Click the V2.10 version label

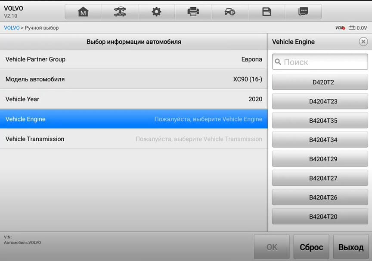(x=10, y=16)
